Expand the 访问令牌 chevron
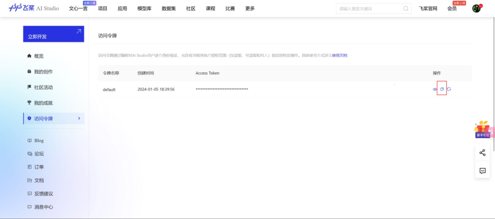Image resolution: width=495 pixels, height=219 pixels. (x=79, y=118)
